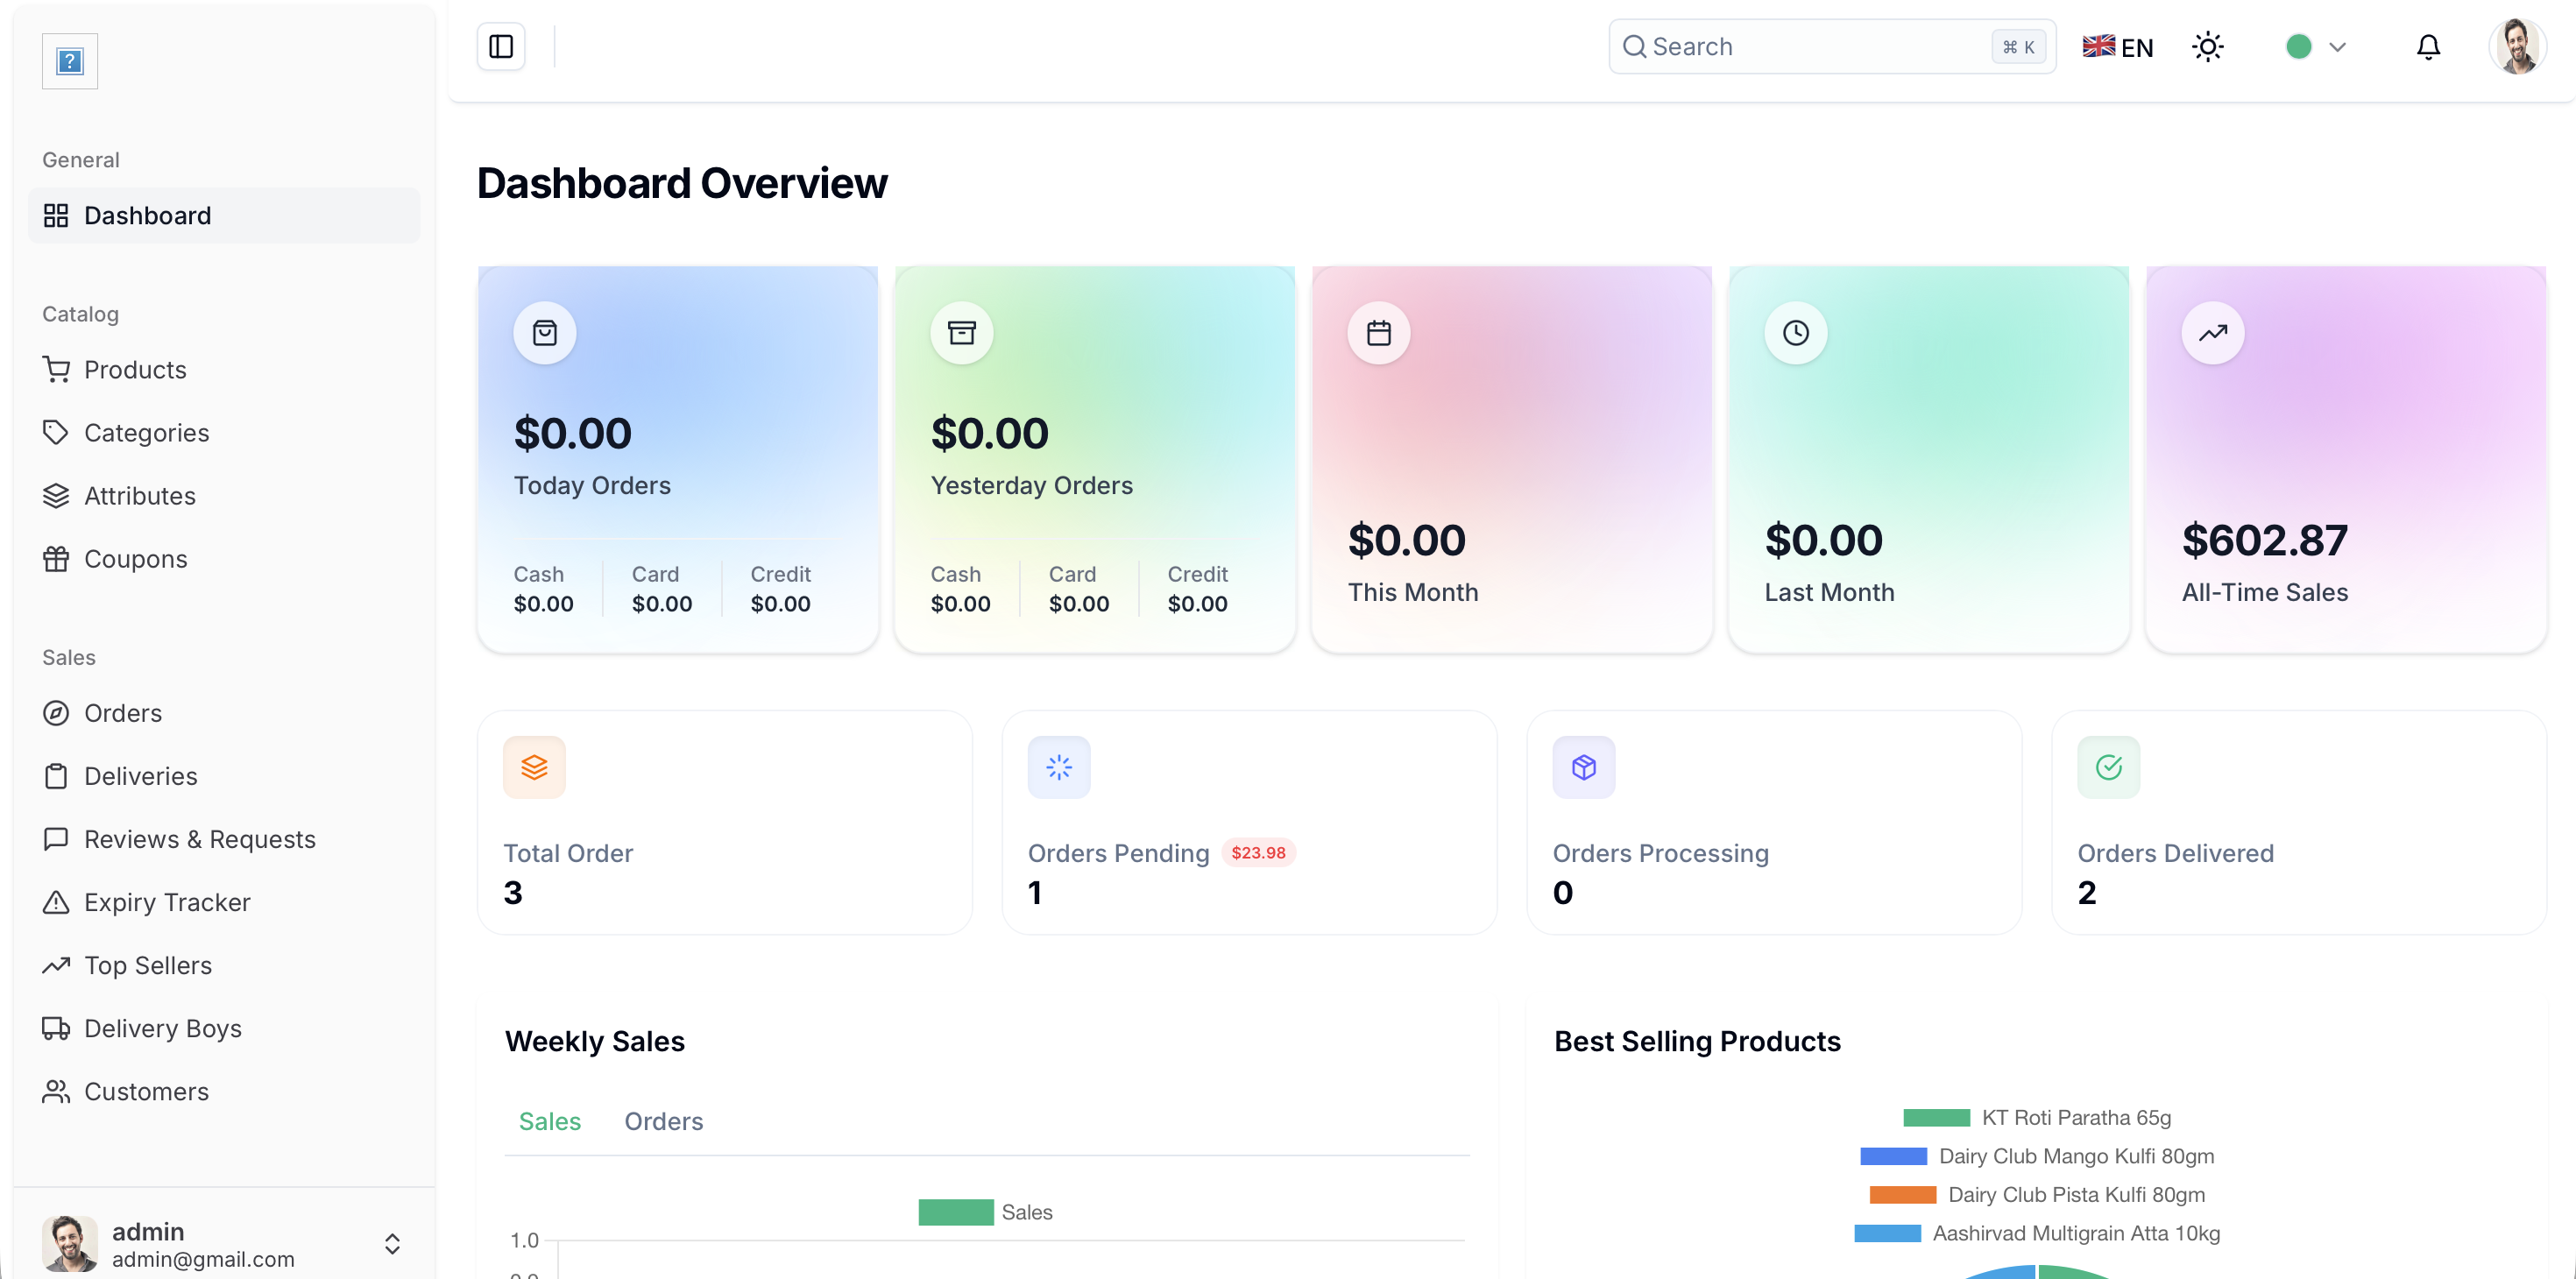Screen dimensions: 2576x1279
Task: Click the Today Orders bag icon
Action: tap(545, 333)
